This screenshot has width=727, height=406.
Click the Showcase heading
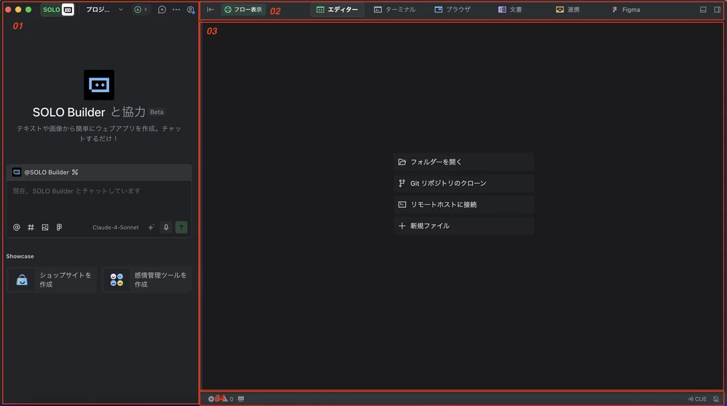point(20,256)
